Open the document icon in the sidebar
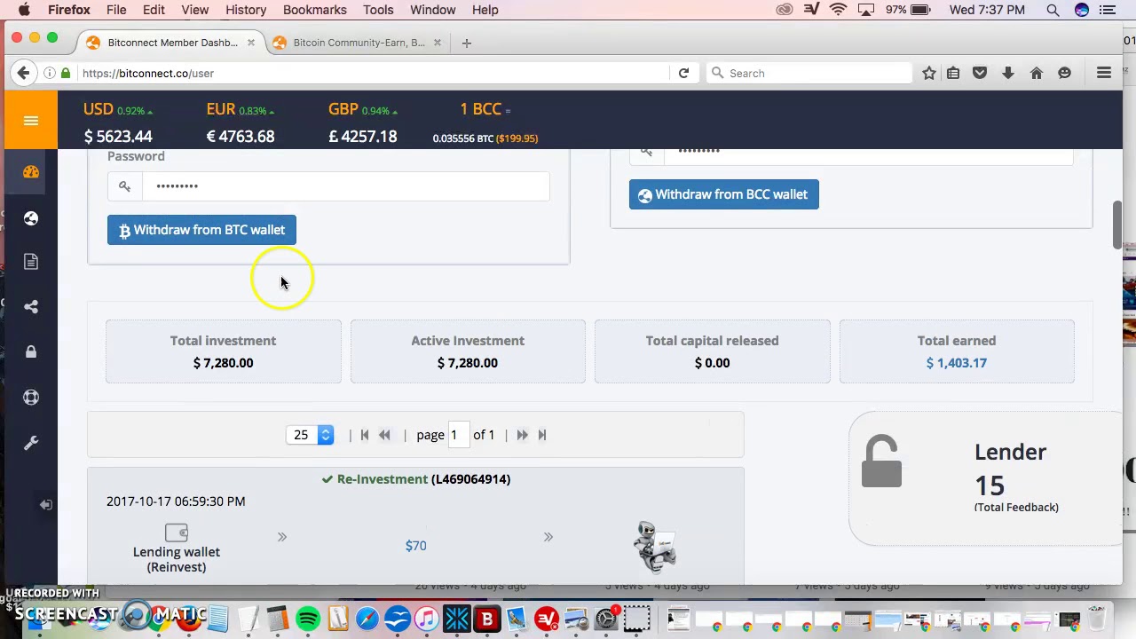Image resolution: width=1136 pixels, height=639 pixels. [31, 262]
